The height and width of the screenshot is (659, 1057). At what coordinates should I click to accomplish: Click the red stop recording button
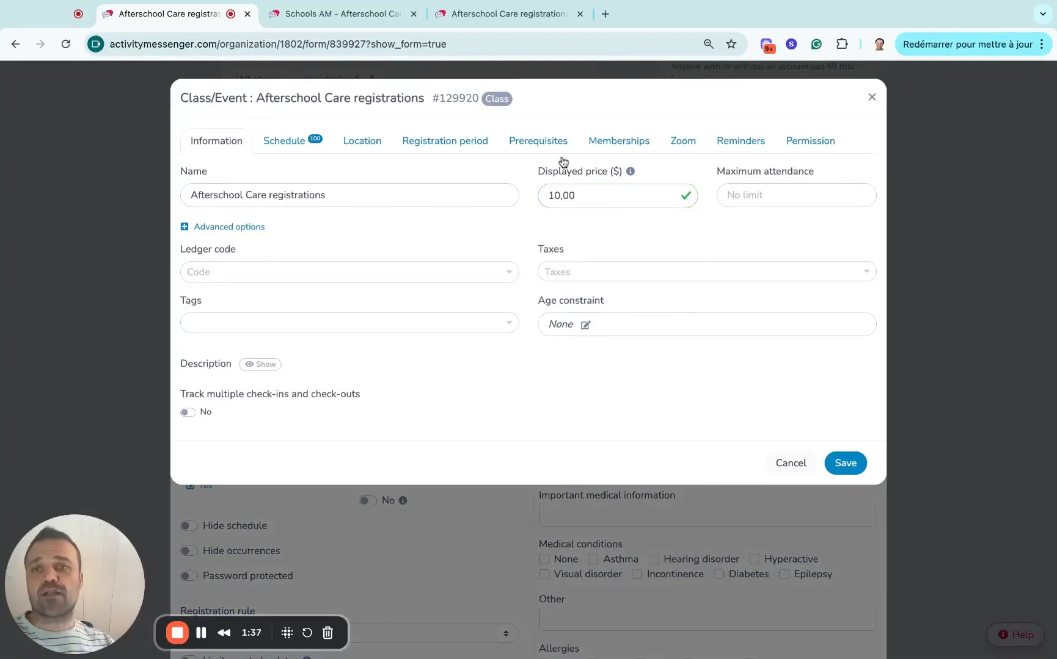(x=177, y=633)
